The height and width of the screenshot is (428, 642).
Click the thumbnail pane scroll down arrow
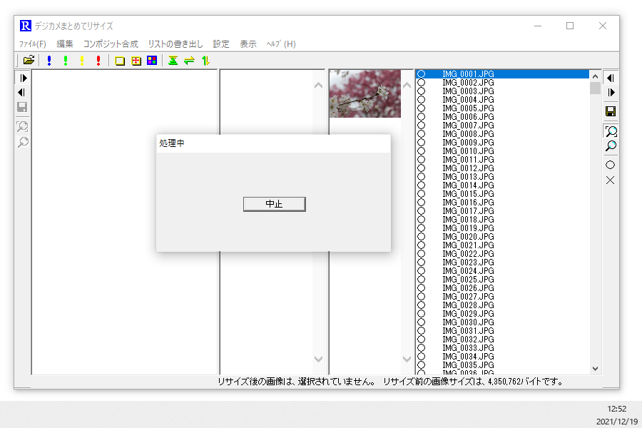click(x=407, y=360)
